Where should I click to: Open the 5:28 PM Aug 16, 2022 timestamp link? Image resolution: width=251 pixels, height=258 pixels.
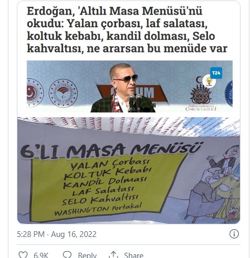[x=57, y=234]
